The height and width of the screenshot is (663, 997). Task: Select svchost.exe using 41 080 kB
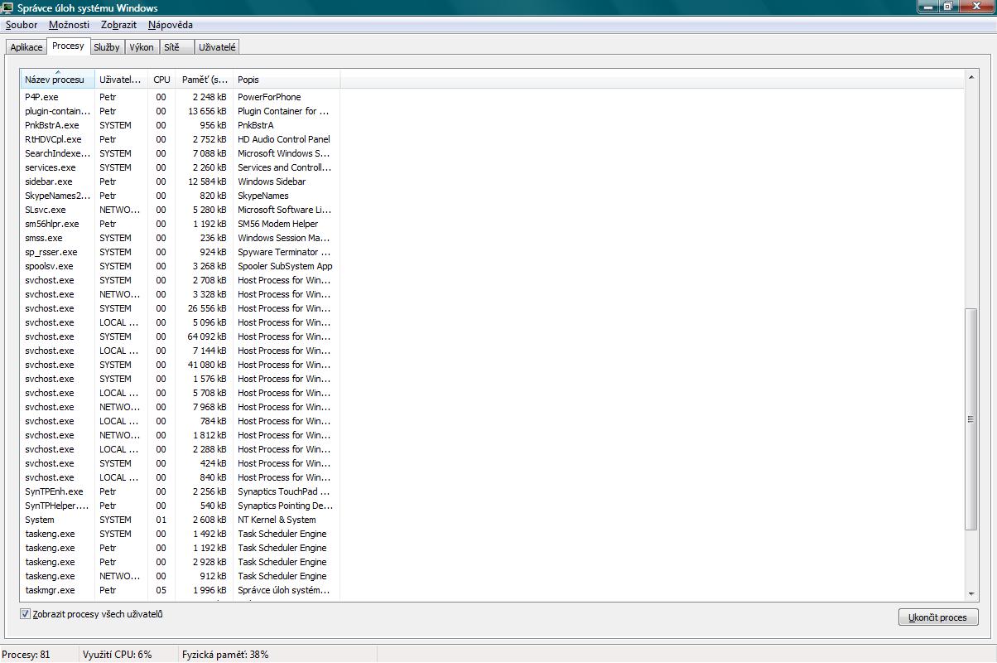tap(180, 365)
